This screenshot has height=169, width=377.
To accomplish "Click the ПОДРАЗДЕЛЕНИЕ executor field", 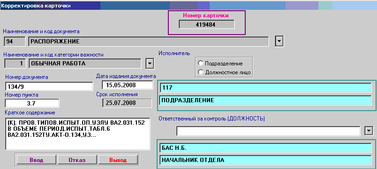I will (x=265, y=100).
